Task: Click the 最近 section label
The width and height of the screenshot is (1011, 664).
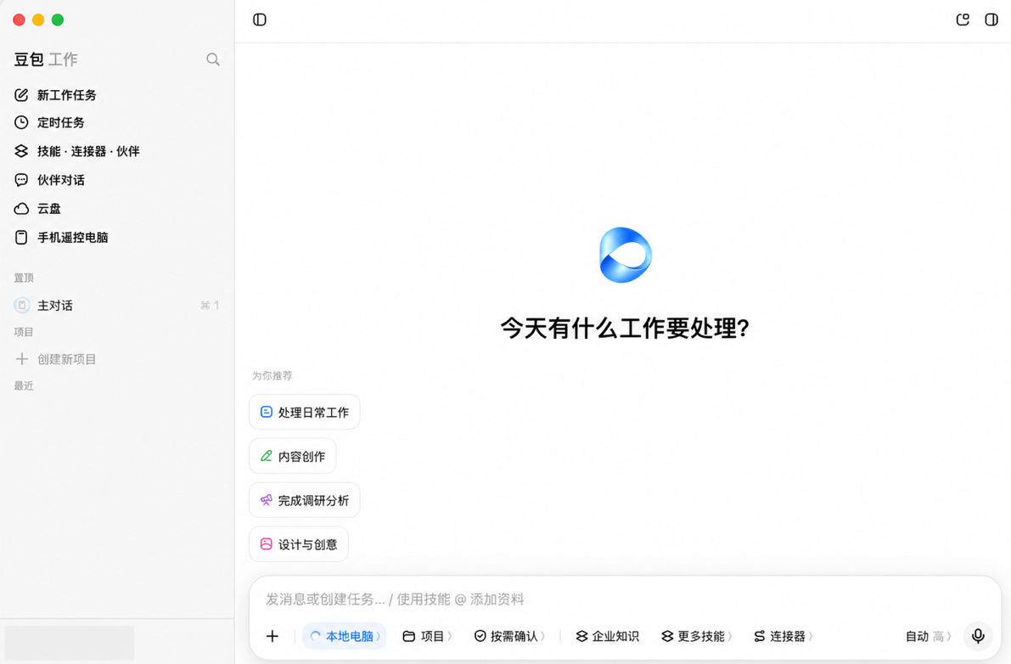Action: tap(24, 386)
